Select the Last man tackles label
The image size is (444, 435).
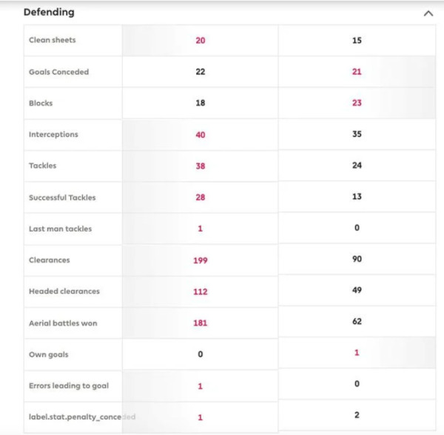coord(60,229)
